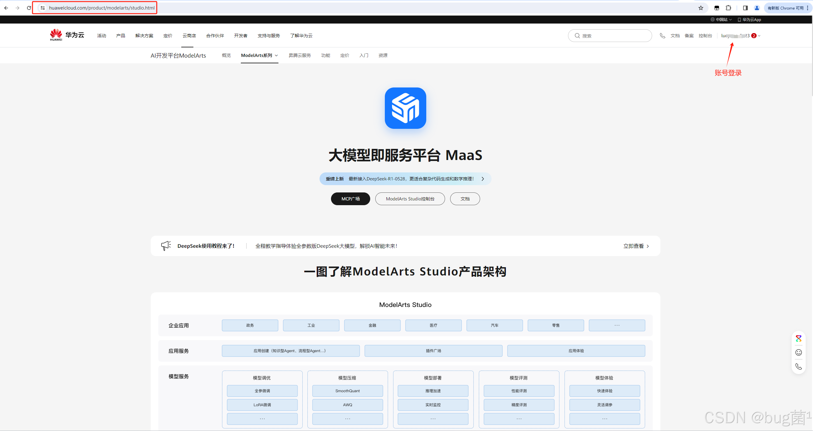813x431 pixels.
Task: Open the Chrome profile avatar
Action: click(x=757, y=8)
